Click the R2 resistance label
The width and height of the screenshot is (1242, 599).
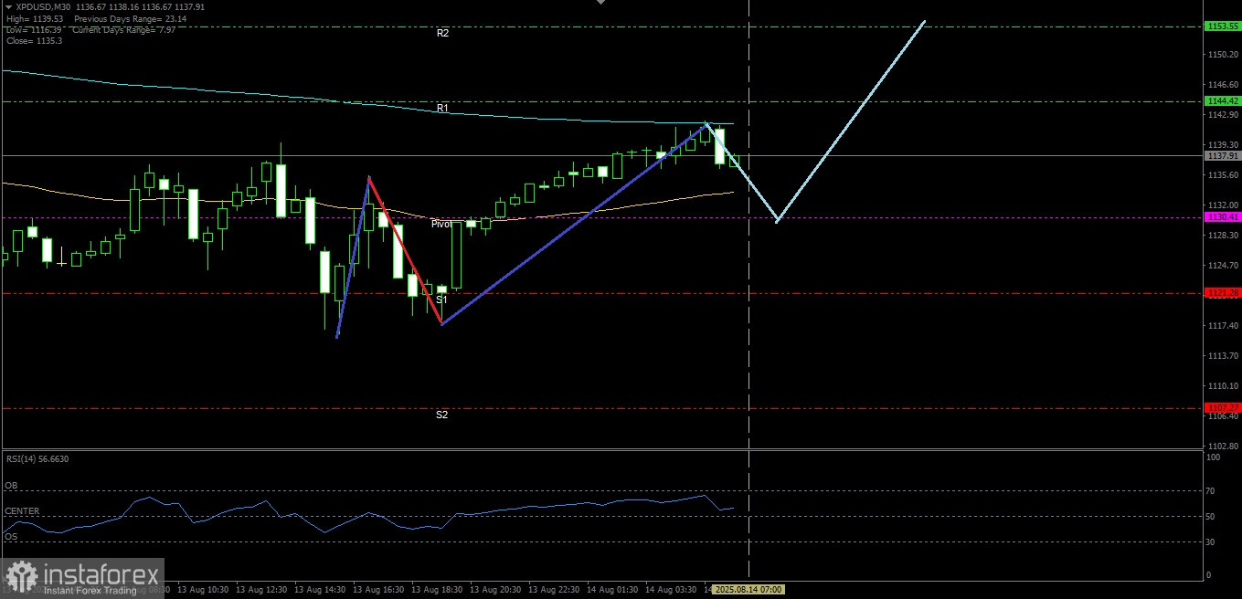tap(442, 33)
